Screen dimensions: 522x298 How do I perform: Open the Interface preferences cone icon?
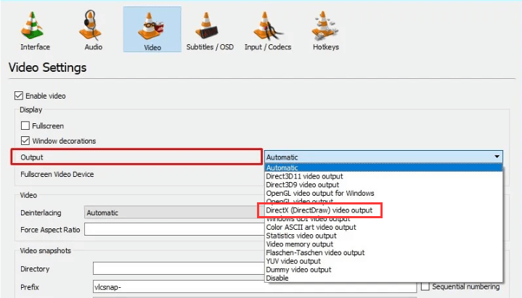(x=32, y=25)
